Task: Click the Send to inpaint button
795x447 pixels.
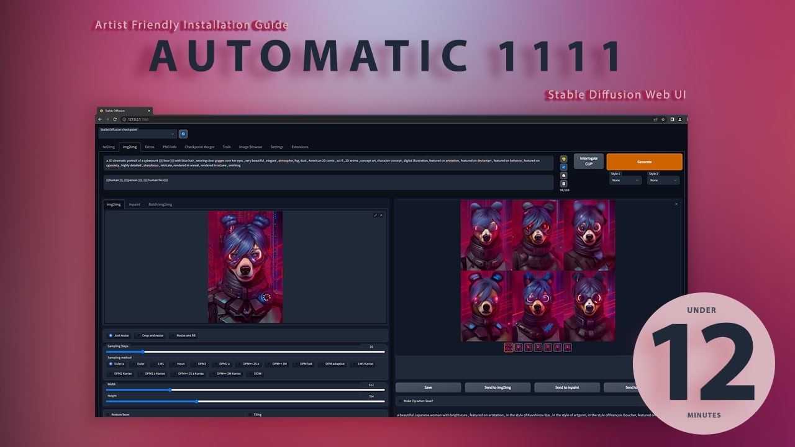Action: coord(567,387)
